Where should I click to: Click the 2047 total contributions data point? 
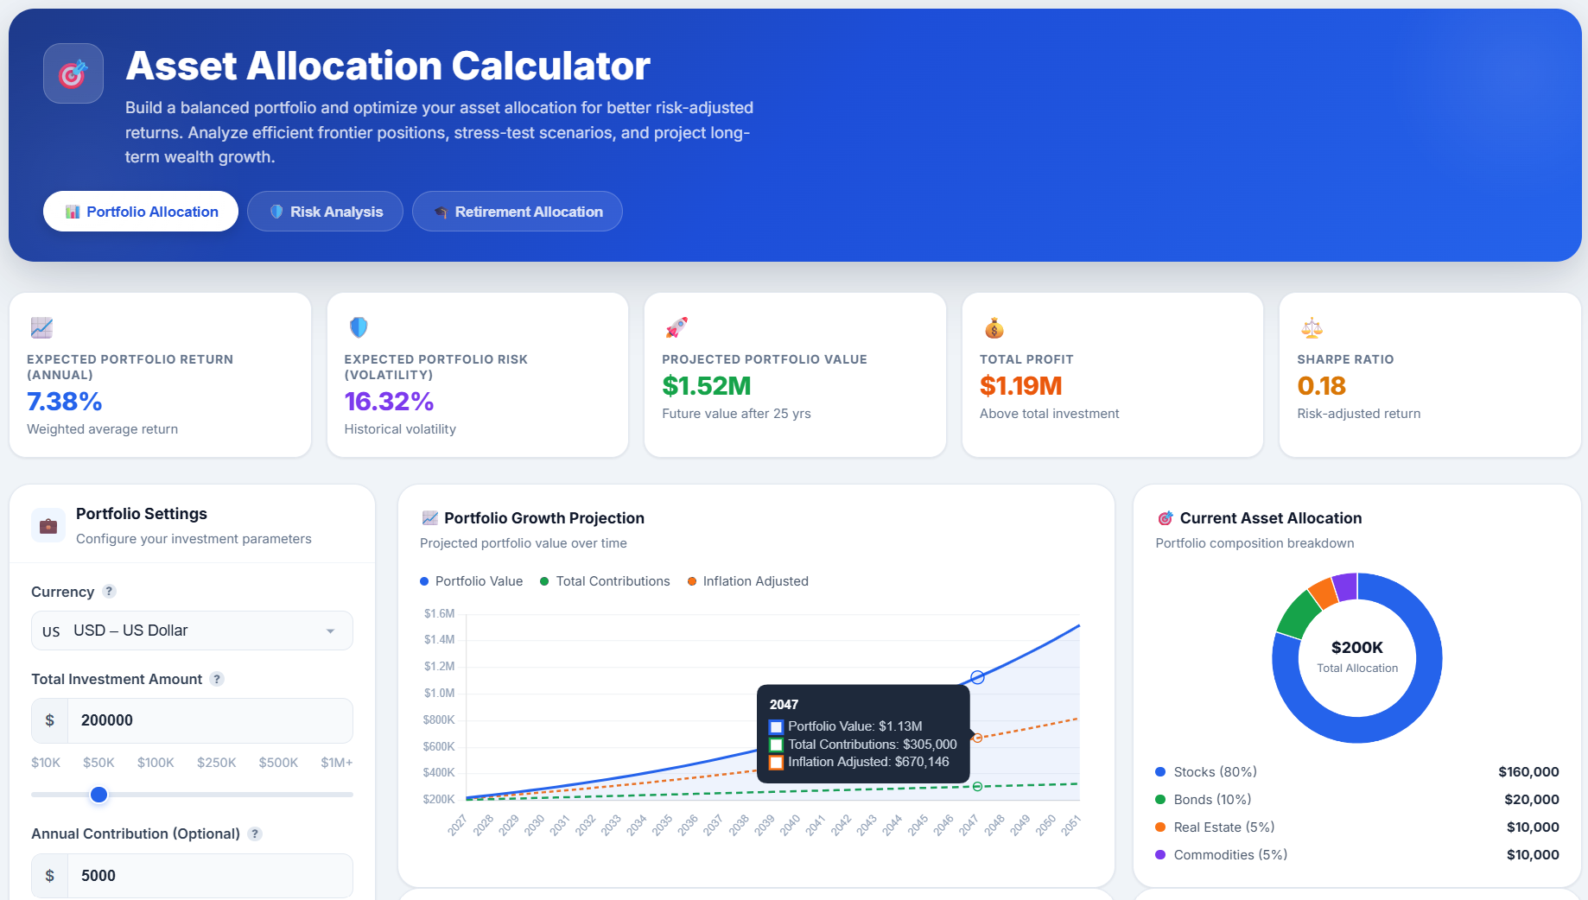977,787
